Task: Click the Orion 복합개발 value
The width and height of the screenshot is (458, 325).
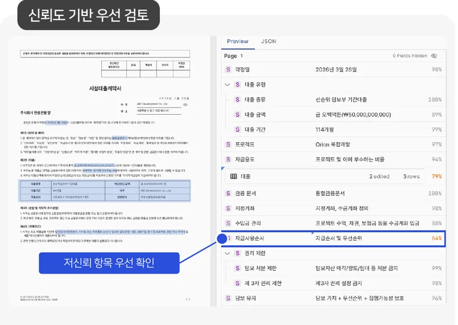Action: click(x=332, y=145)
